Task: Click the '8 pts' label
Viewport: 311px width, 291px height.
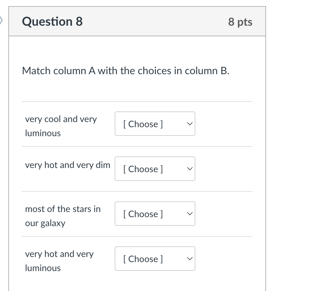Action: point(240,22)
